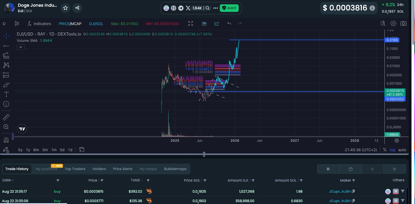Select the zoom in tool
This screenshot has height=204, width=415.
pyautogui.click(x=6, y=127)
